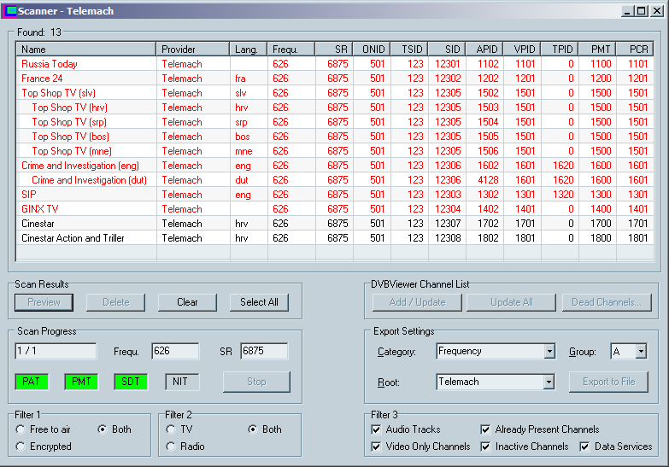Sort list by Provider column header
The width and height of the screenshot is (669, 467).
click(193, 49)
